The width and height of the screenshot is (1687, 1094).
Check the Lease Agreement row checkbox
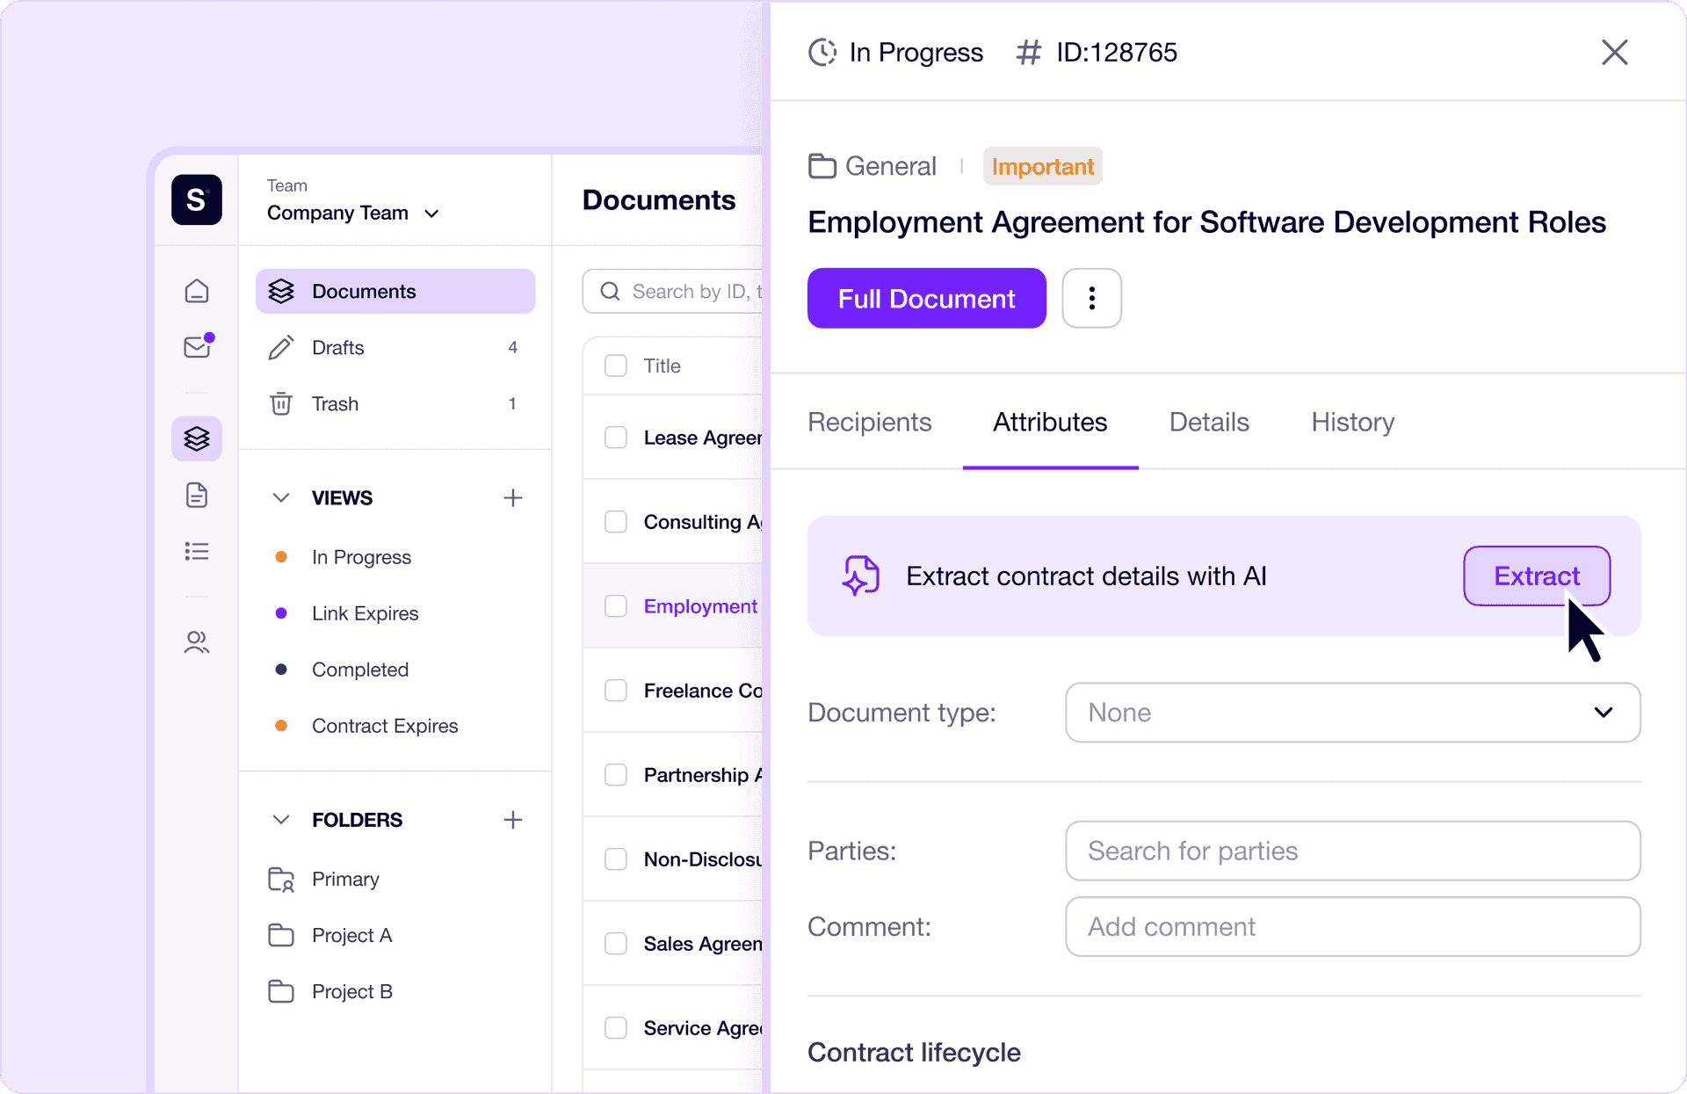click(x=616, y=438)
